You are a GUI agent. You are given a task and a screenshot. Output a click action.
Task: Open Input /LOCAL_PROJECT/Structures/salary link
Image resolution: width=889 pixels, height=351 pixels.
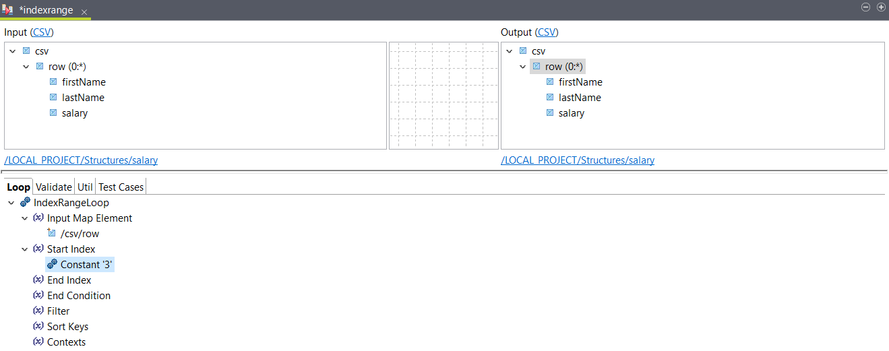(81, 160)
